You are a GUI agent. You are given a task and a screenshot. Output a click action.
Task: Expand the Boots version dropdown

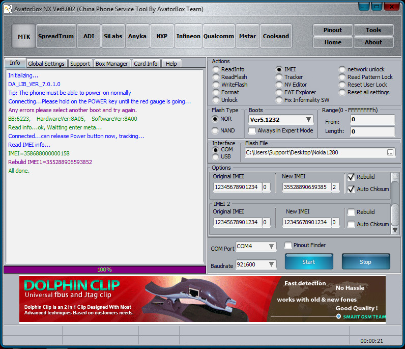(308, 119)
